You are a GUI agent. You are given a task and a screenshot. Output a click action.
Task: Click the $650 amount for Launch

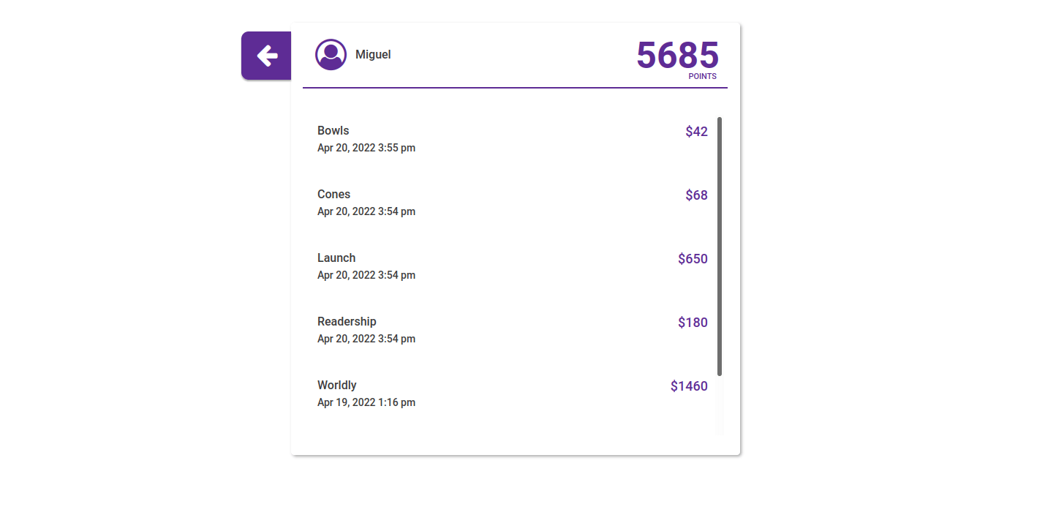692,259
